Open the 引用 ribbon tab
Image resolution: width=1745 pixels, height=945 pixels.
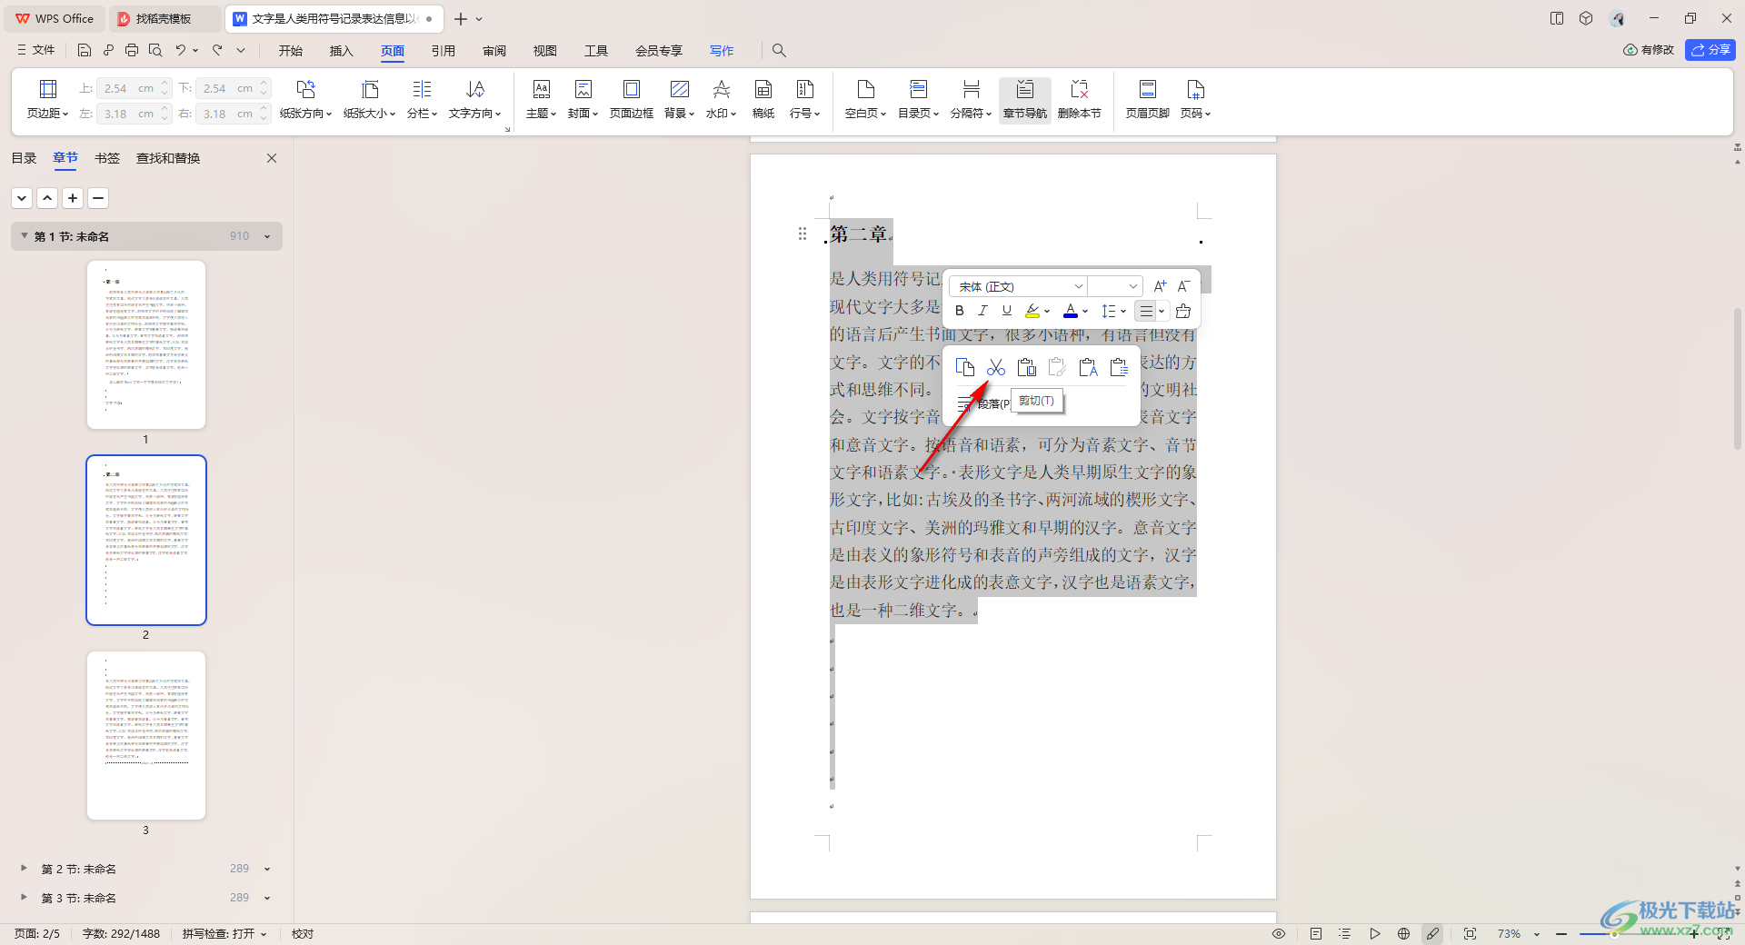444,50
